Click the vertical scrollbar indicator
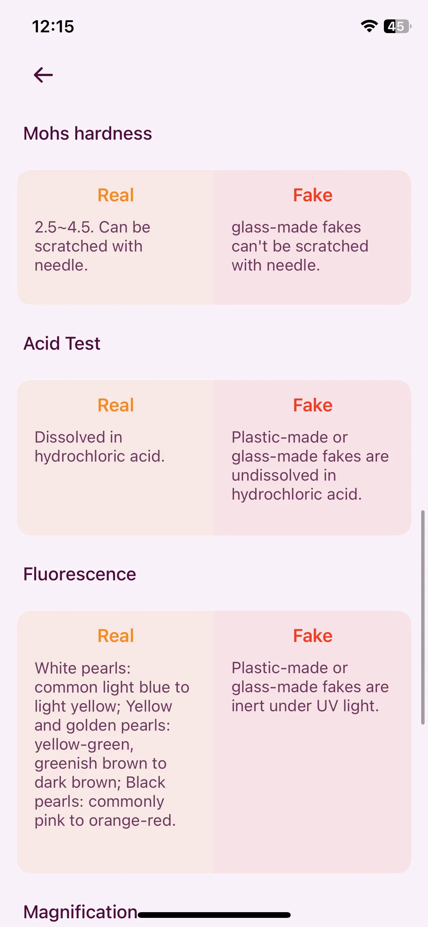This screenshot has height=927, width=428. (423, 617)
